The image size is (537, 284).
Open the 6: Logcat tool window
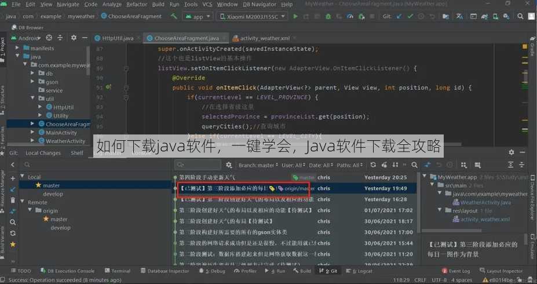click(x=359, y=271)
